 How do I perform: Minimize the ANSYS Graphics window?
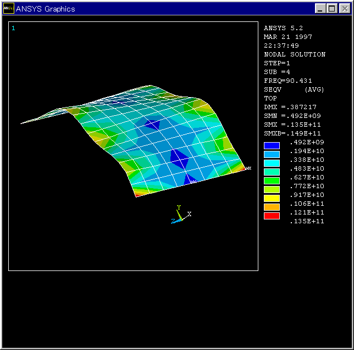321,9
